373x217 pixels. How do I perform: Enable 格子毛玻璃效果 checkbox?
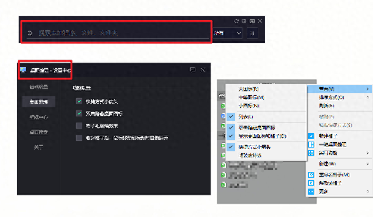[79, 126]
